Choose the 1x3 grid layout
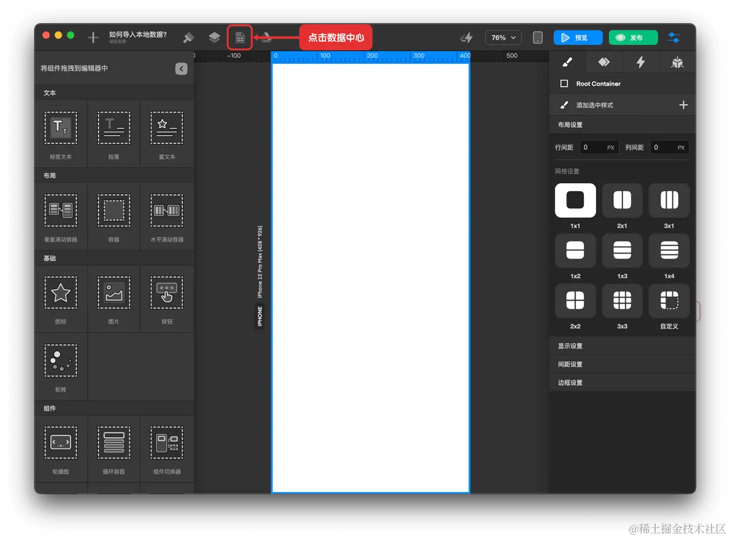Screen dimensions: 730x539 point(622,251)
